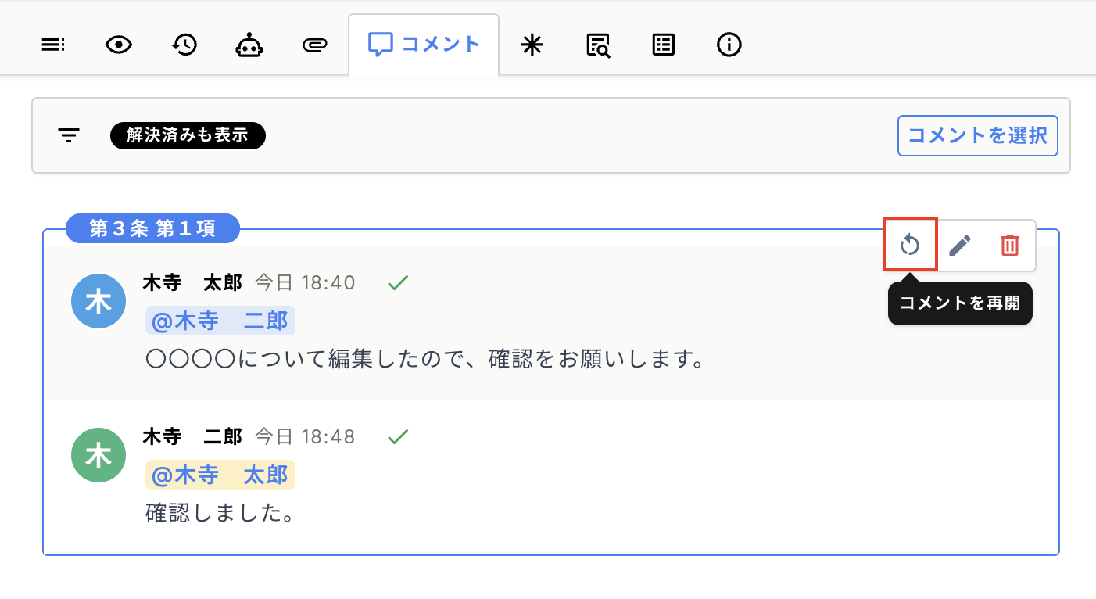Delete the comment with the red trash icon

(1010, 246)
